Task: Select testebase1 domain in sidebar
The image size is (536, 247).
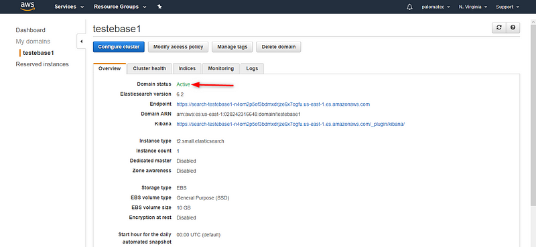Action: (x=38, y=53)
